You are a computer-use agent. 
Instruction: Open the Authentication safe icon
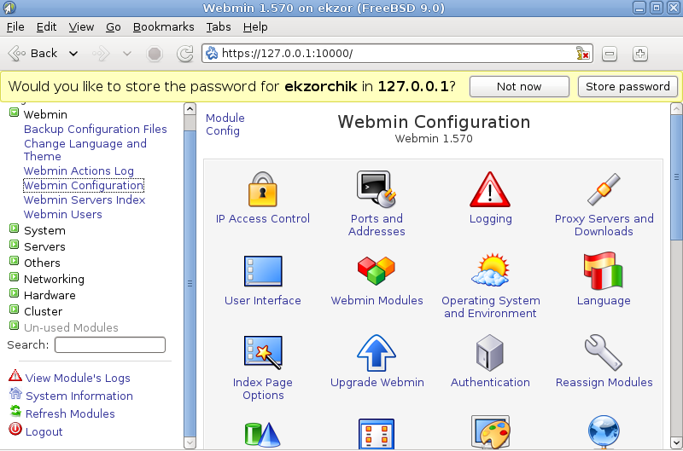490,353
